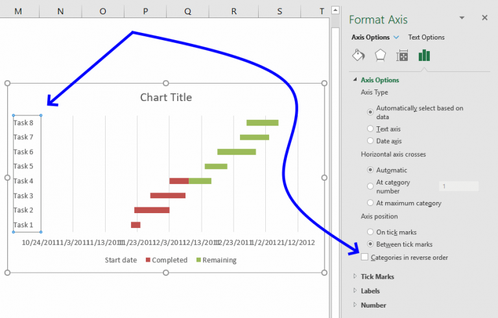The height and width of the screenshot is (318, 498).
Task: Select the Remaining legend entry
Action: [217, 260]
